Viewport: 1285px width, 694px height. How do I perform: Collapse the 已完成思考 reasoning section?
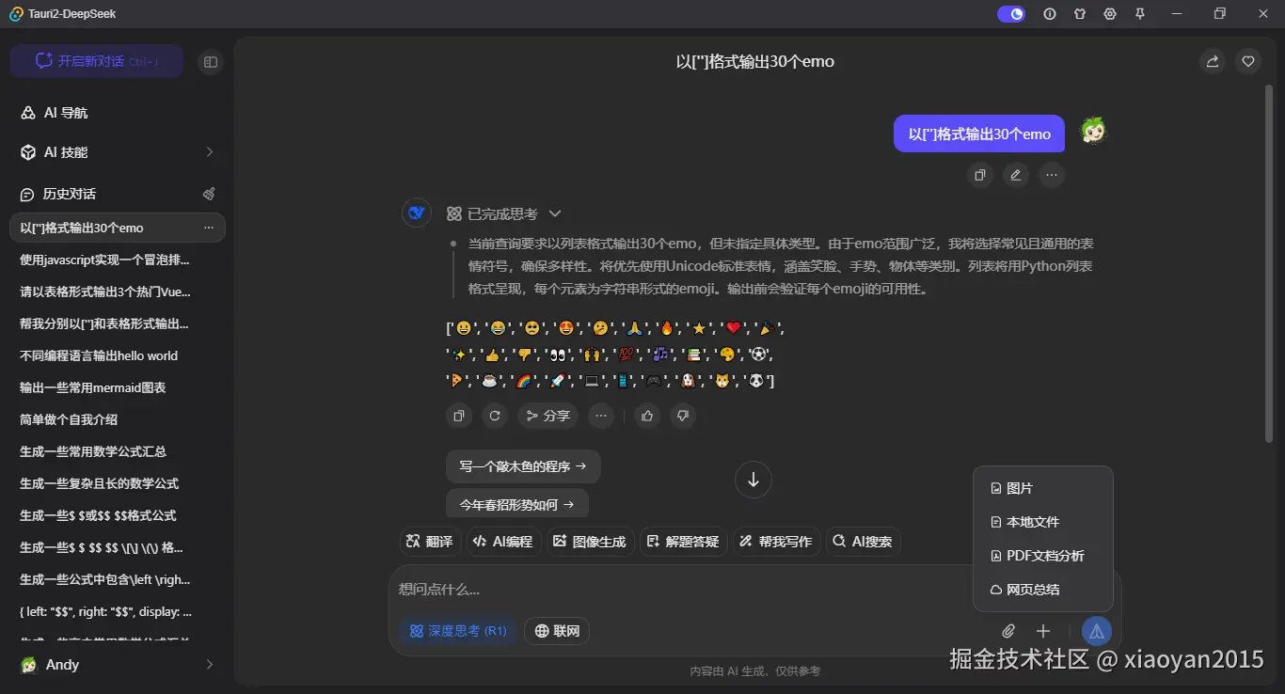click(x=555, y=213)
